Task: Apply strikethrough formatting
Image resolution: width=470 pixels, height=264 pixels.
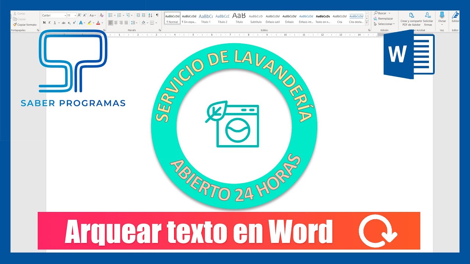Action: (x=63, y=23)
